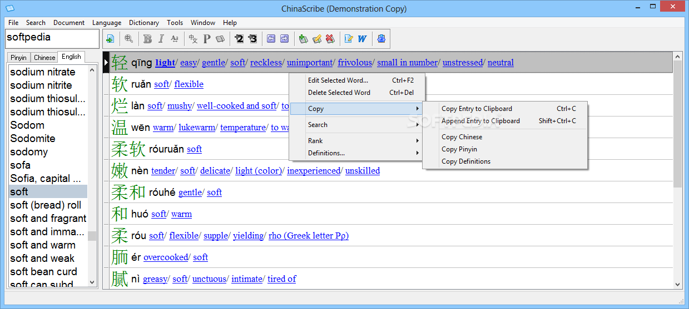689x309 pixels.
Task: Click the import document toolbar icon
Action: pyautogui.click(x=110, y=39)
